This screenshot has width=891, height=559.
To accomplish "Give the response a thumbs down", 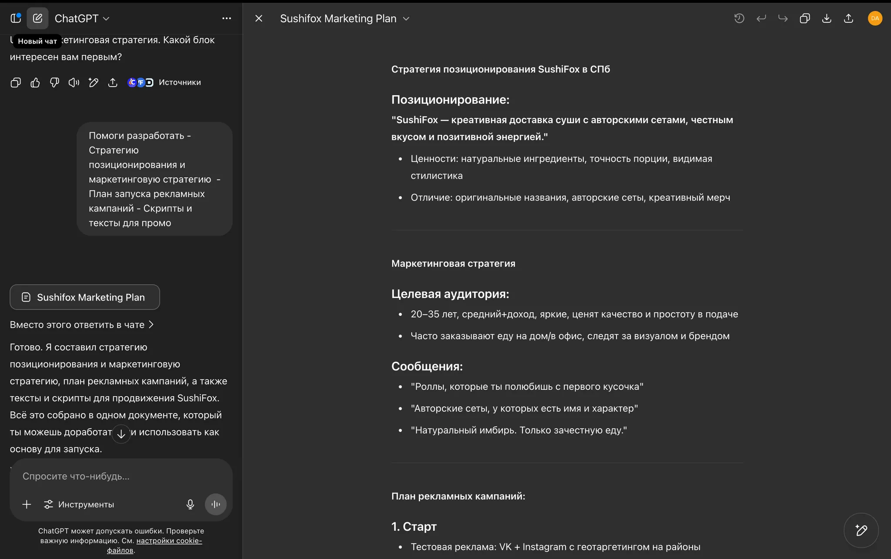I will pos(54,82).
